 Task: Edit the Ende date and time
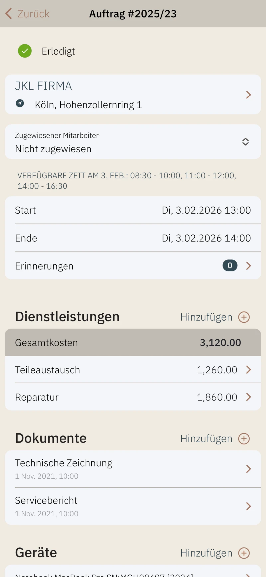[206, 238]
